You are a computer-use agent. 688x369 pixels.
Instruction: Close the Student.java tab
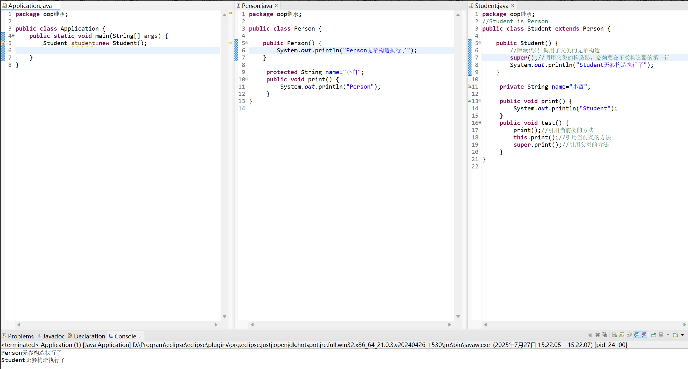[513, 6]
